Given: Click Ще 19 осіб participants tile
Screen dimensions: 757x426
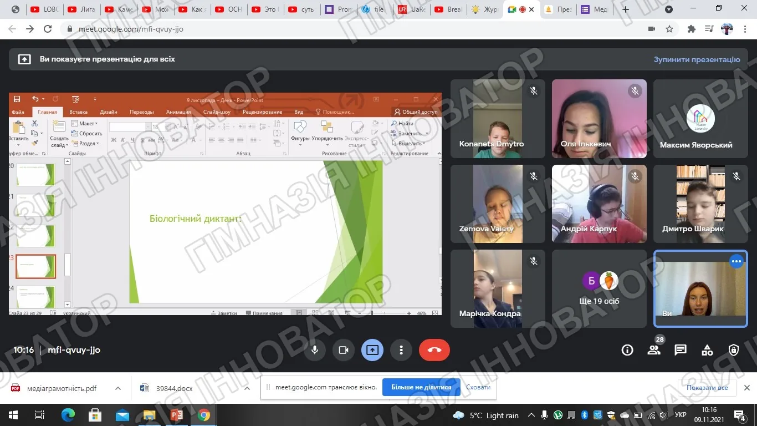Looking at the screenshot, I should tap(599, 288).
